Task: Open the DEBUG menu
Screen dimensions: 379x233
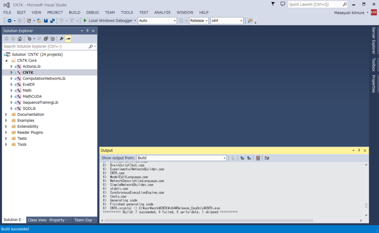Action: coord(93,12)
